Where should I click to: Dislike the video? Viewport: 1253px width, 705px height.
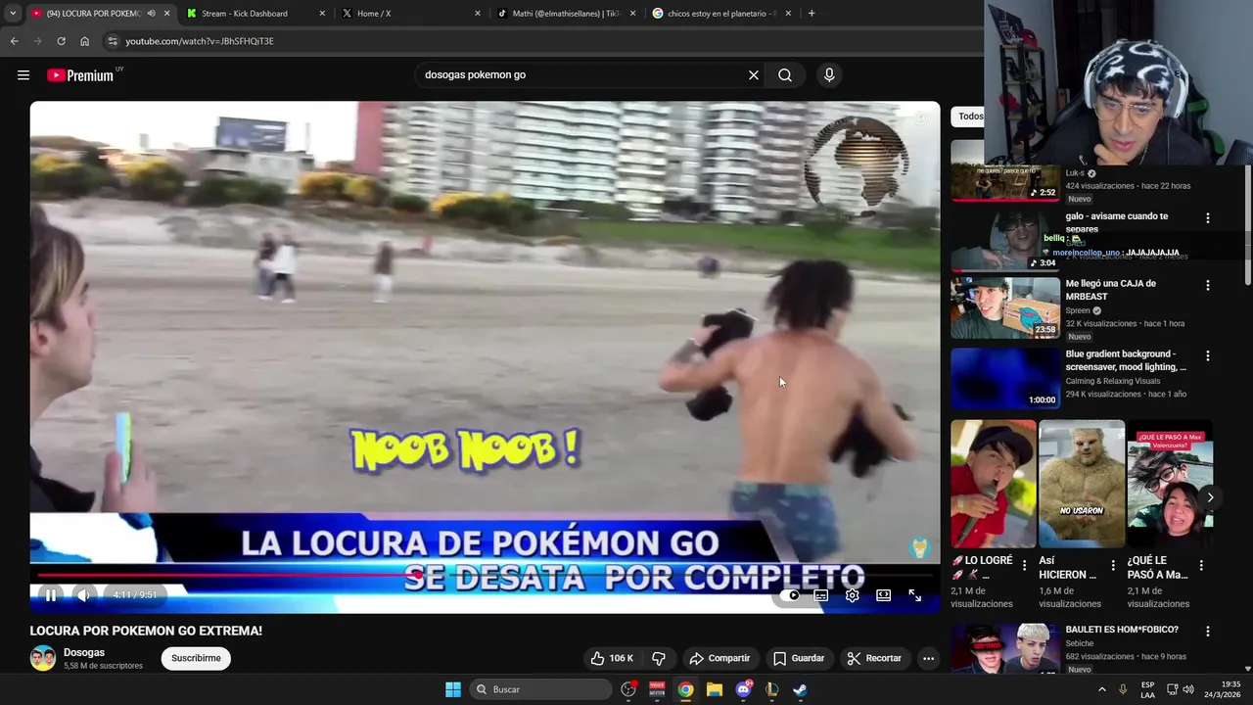[x=659, y=658]
